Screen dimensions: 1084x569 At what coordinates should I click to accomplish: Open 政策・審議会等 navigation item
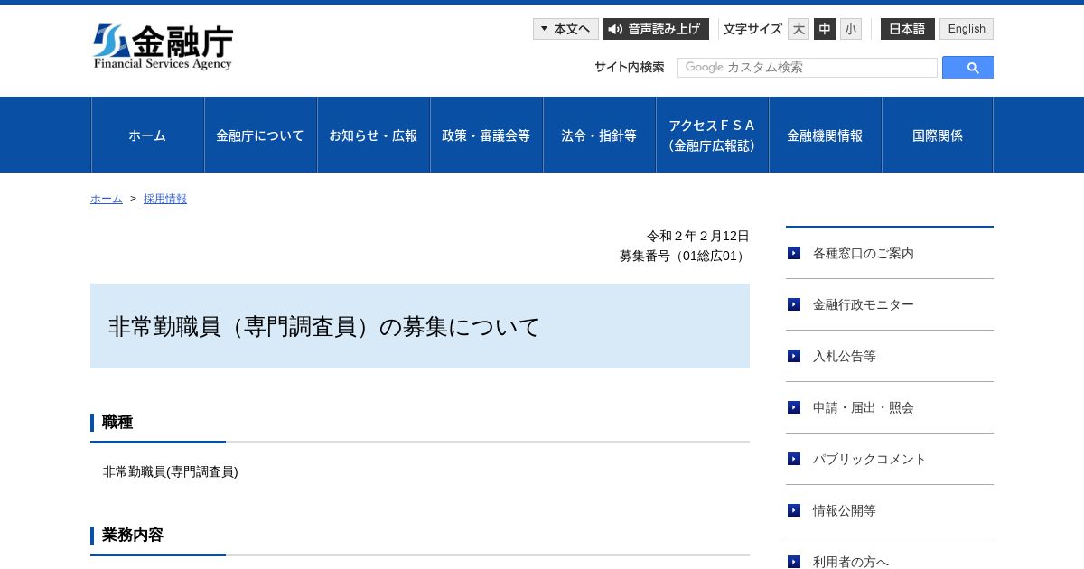pyautogui.click(x=487, y=135)
